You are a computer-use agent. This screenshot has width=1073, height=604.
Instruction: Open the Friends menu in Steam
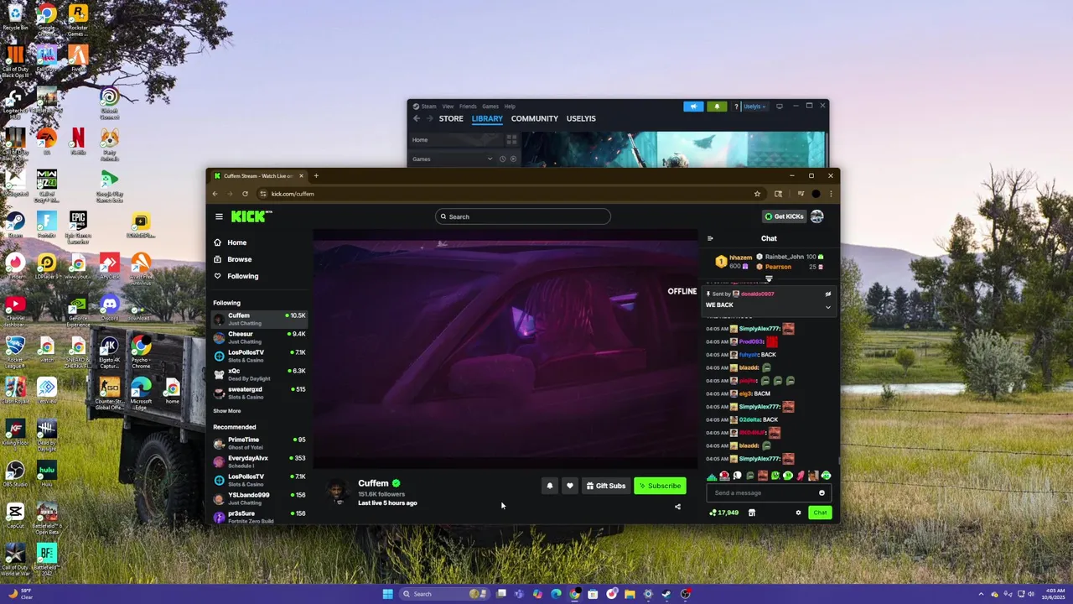coord(468,107)
